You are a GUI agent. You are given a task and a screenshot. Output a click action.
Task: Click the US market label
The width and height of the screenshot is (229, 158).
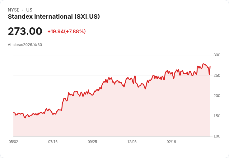point(29,10)
